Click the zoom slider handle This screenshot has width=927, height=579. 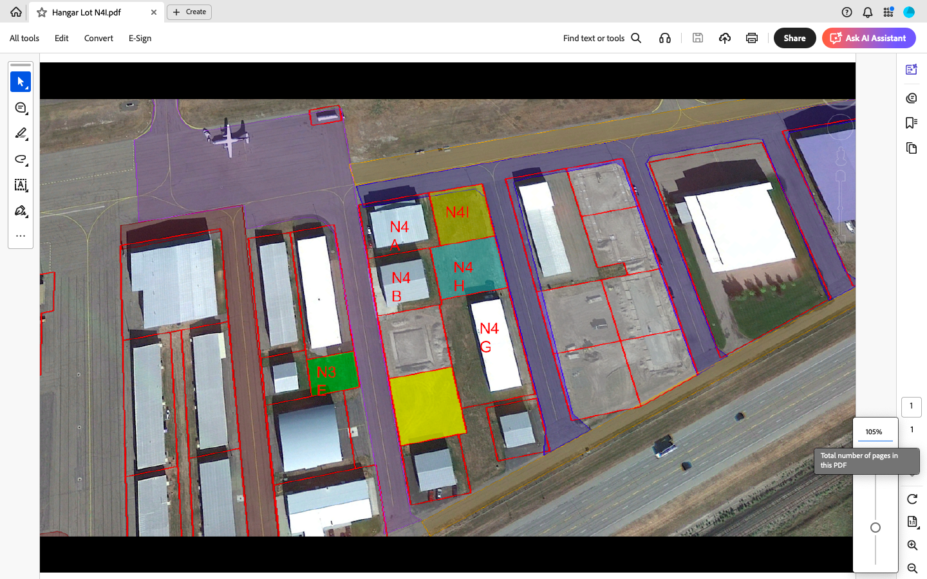[x=876, y=528]
